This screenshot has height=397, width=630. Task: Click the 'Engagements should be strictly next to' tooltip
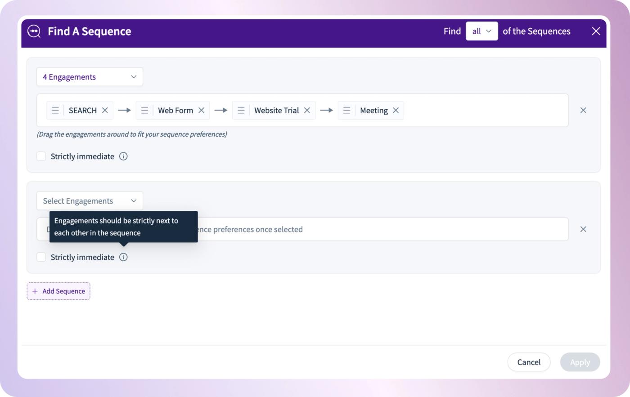124,227
